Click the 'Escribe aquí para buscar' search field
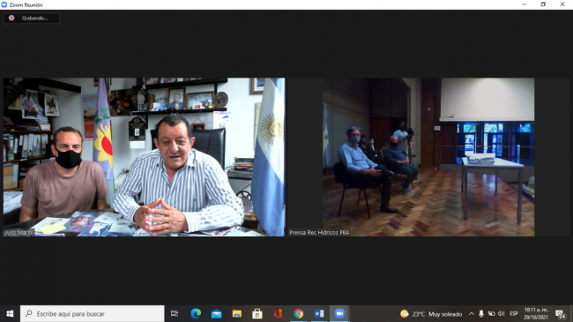573x322 pixels. point(92,313)
